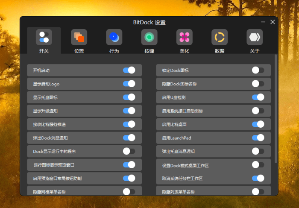The height and width of the screenshot is (208, 299).
Task: Open the 关于 about tab icon
Action: 255,37
